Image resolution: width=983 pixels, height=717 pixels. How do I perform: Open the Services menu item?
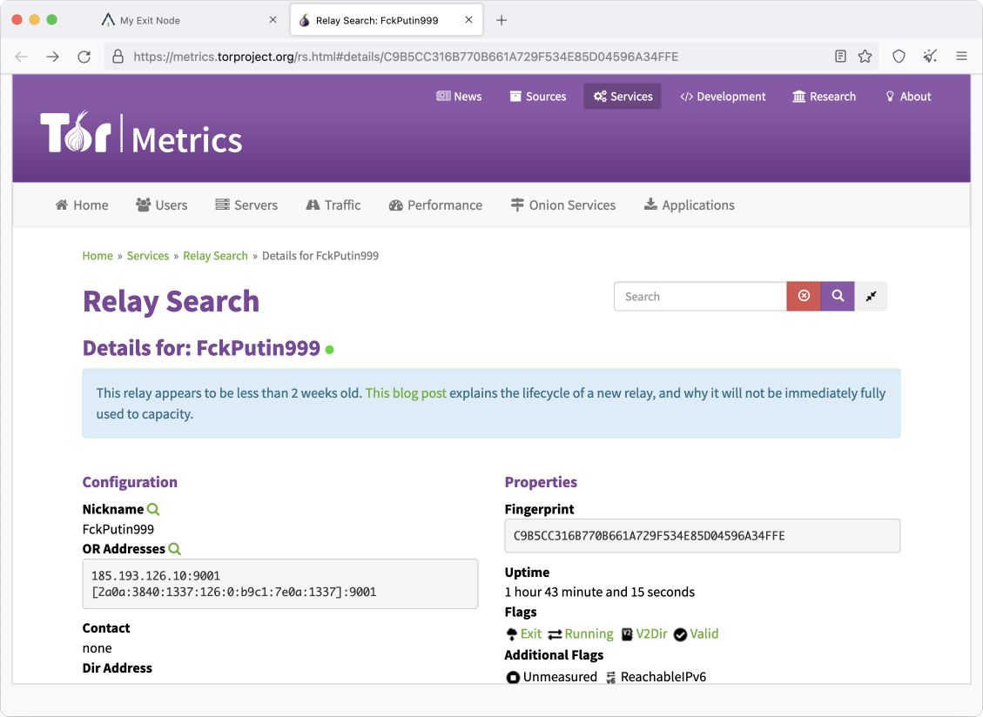pos(623,97)
